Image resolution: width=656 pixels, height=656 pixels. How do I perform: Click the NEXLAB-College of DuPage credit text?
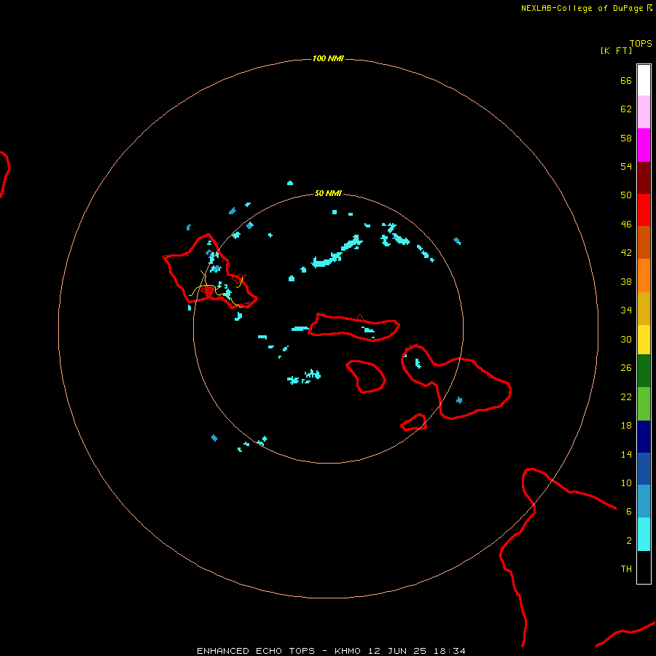(587, 8)
